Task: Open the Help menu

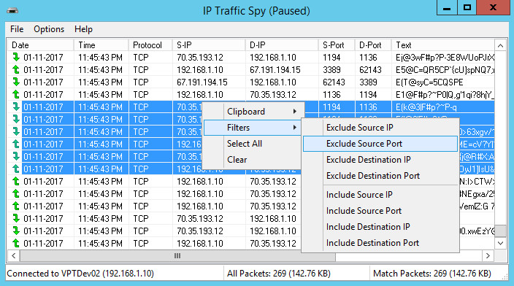Action: [83, 29]
